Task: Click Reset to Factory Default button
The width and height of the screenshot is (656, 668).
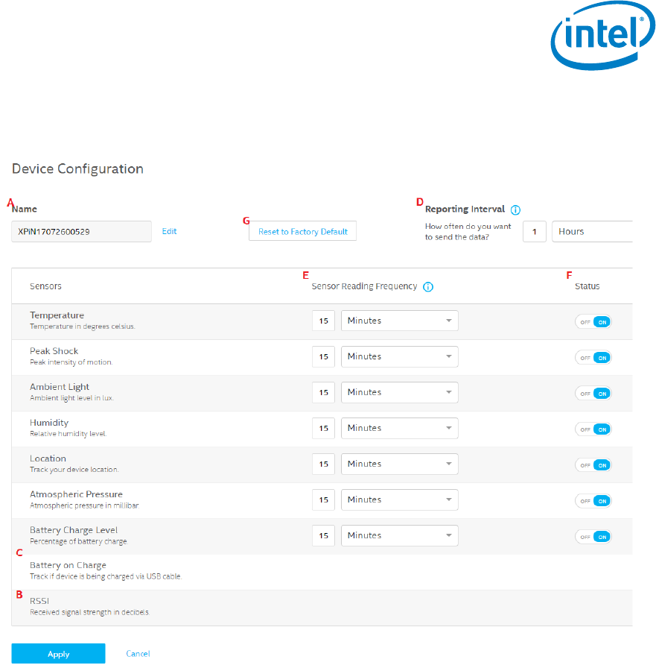Action: (x=303, y=232)
